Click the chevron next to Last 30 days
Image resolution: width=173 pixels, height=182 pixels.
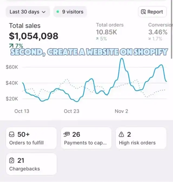click(44, 12)
